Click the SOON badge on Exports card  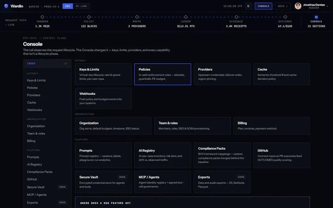[x=241, y=177]
